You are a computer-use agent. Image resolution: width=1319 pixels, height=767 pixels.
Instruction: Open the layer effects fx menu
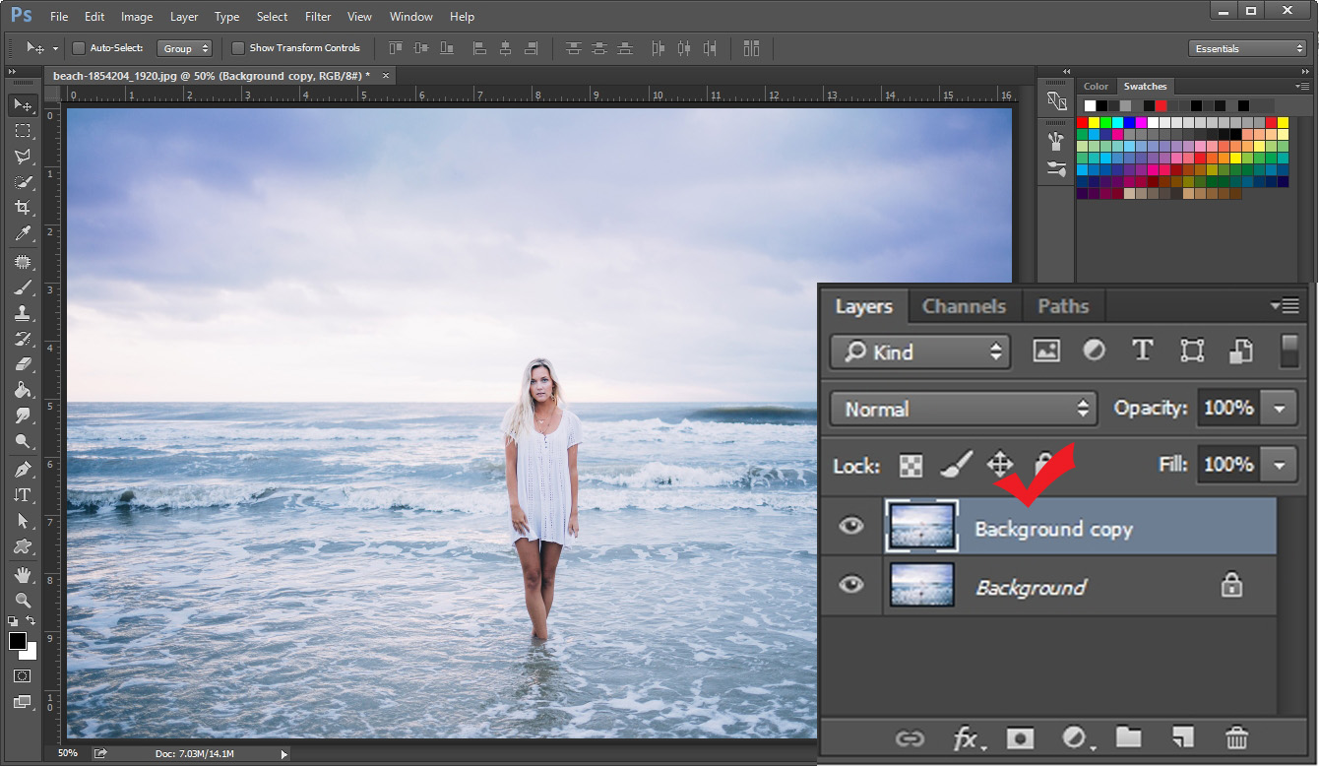coord(968,737)
